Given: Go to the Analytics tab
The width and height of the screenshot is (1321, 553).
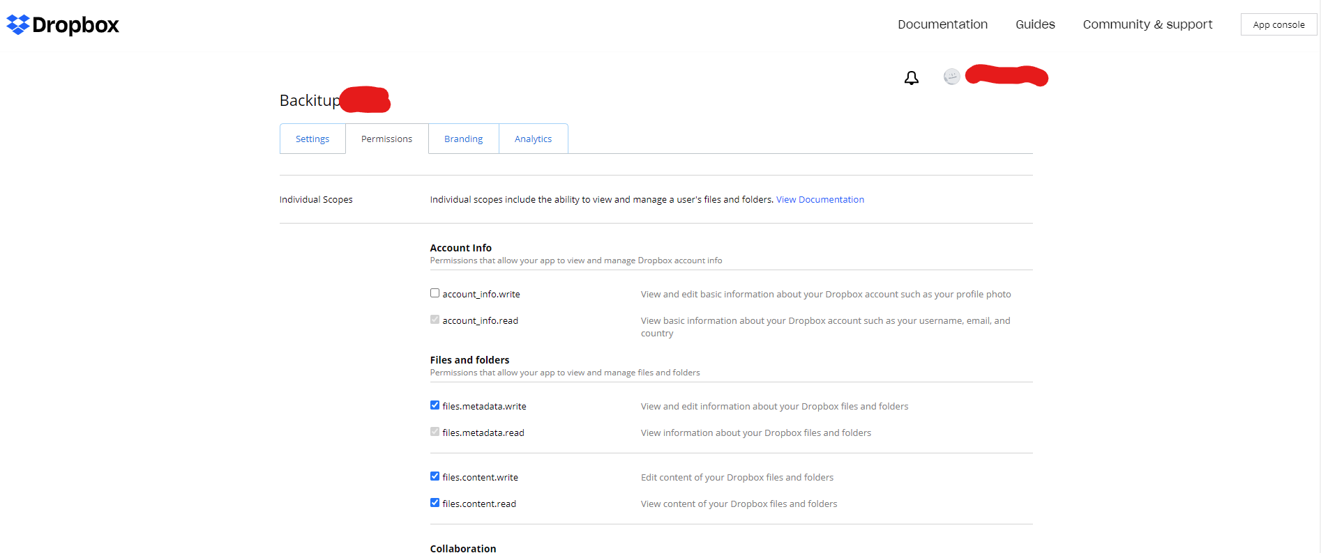Looking at the screenshot, I should click(x=534, y=139).
